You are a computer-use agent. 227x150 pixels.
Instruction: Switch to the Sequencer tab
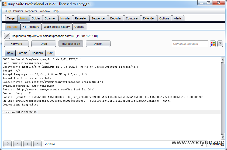click(x=99, y=18)
